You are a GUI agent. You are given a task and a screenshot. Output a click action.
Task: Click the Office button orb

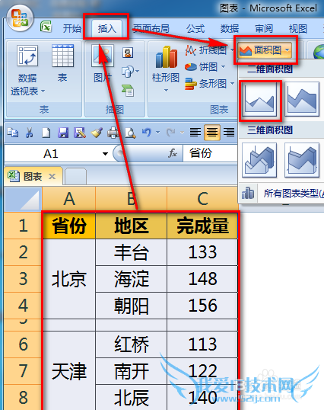(20, 18)
